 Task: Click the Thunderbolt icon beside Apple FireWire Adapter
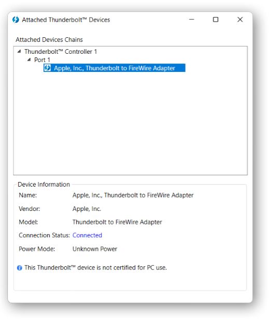point(47,68)
